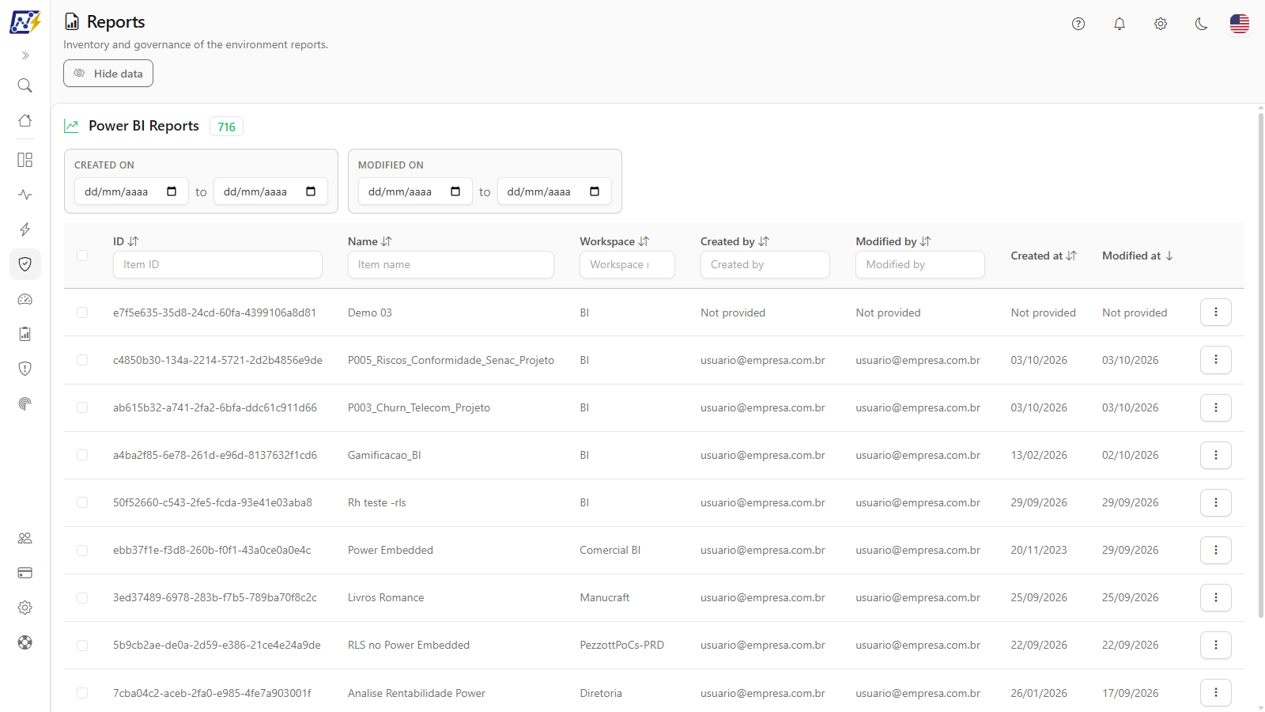Open the speedometer gauge sidebar icon

[x=25, y=299]
